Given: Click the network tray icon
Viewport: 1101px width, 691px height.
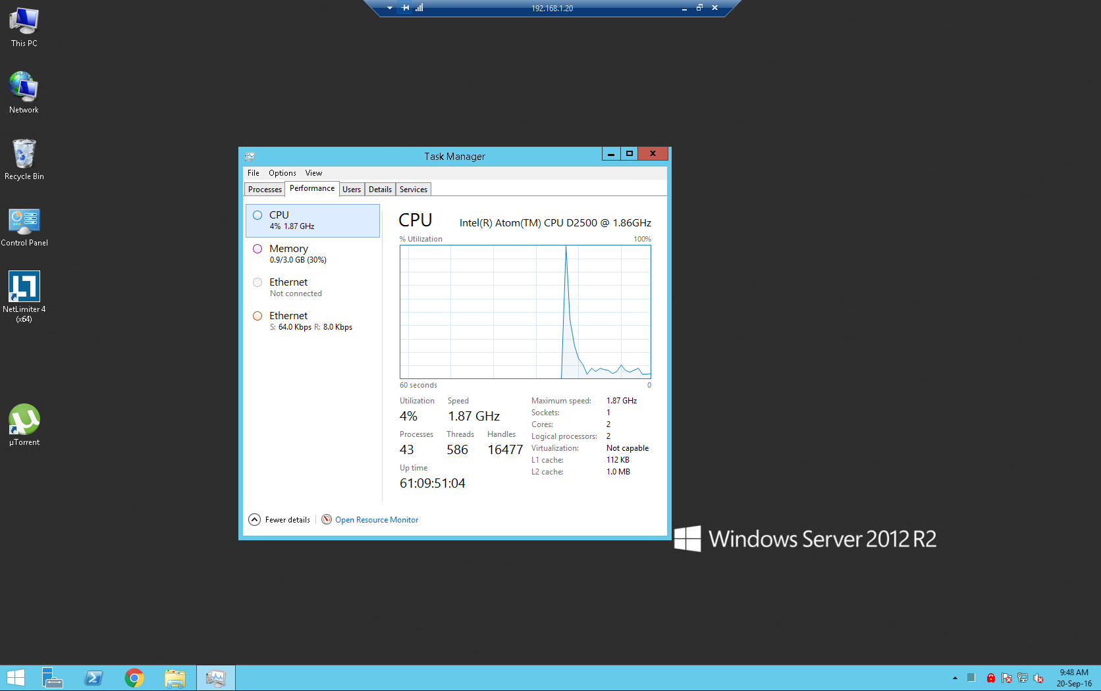Looking at the screenshot, I should pyautogui.click(x=1023, y=678).
